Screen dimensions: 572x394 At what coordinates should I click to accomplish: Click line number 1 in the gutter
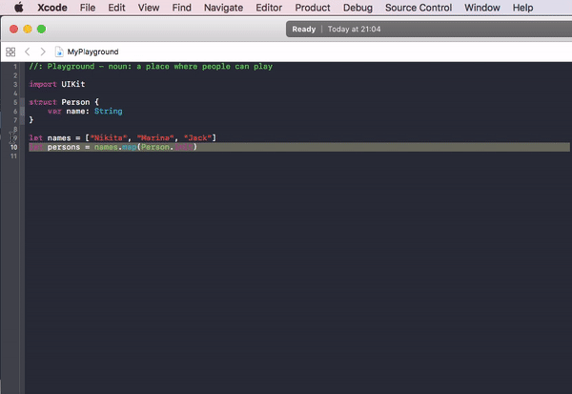tap(15, 67)
